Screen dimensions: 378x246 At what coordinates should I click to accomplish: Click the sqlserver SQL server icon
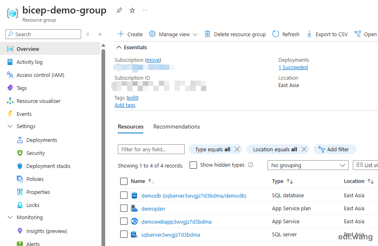[x=134, y=235]
